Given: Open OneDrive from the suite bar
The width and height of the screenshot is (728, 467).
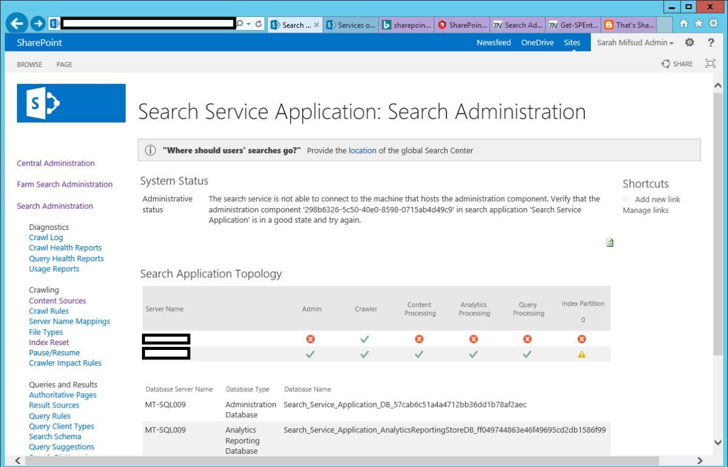Looking at the screenshot, I should coord(538,42).
